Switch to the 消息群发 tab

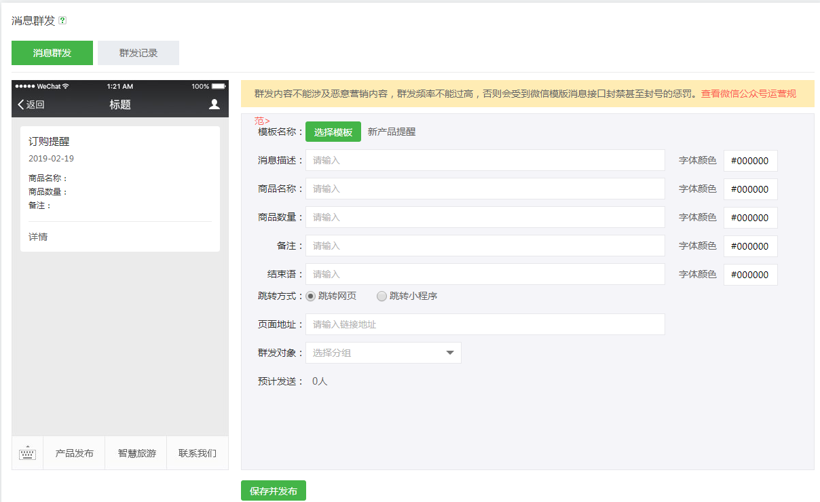52,52
